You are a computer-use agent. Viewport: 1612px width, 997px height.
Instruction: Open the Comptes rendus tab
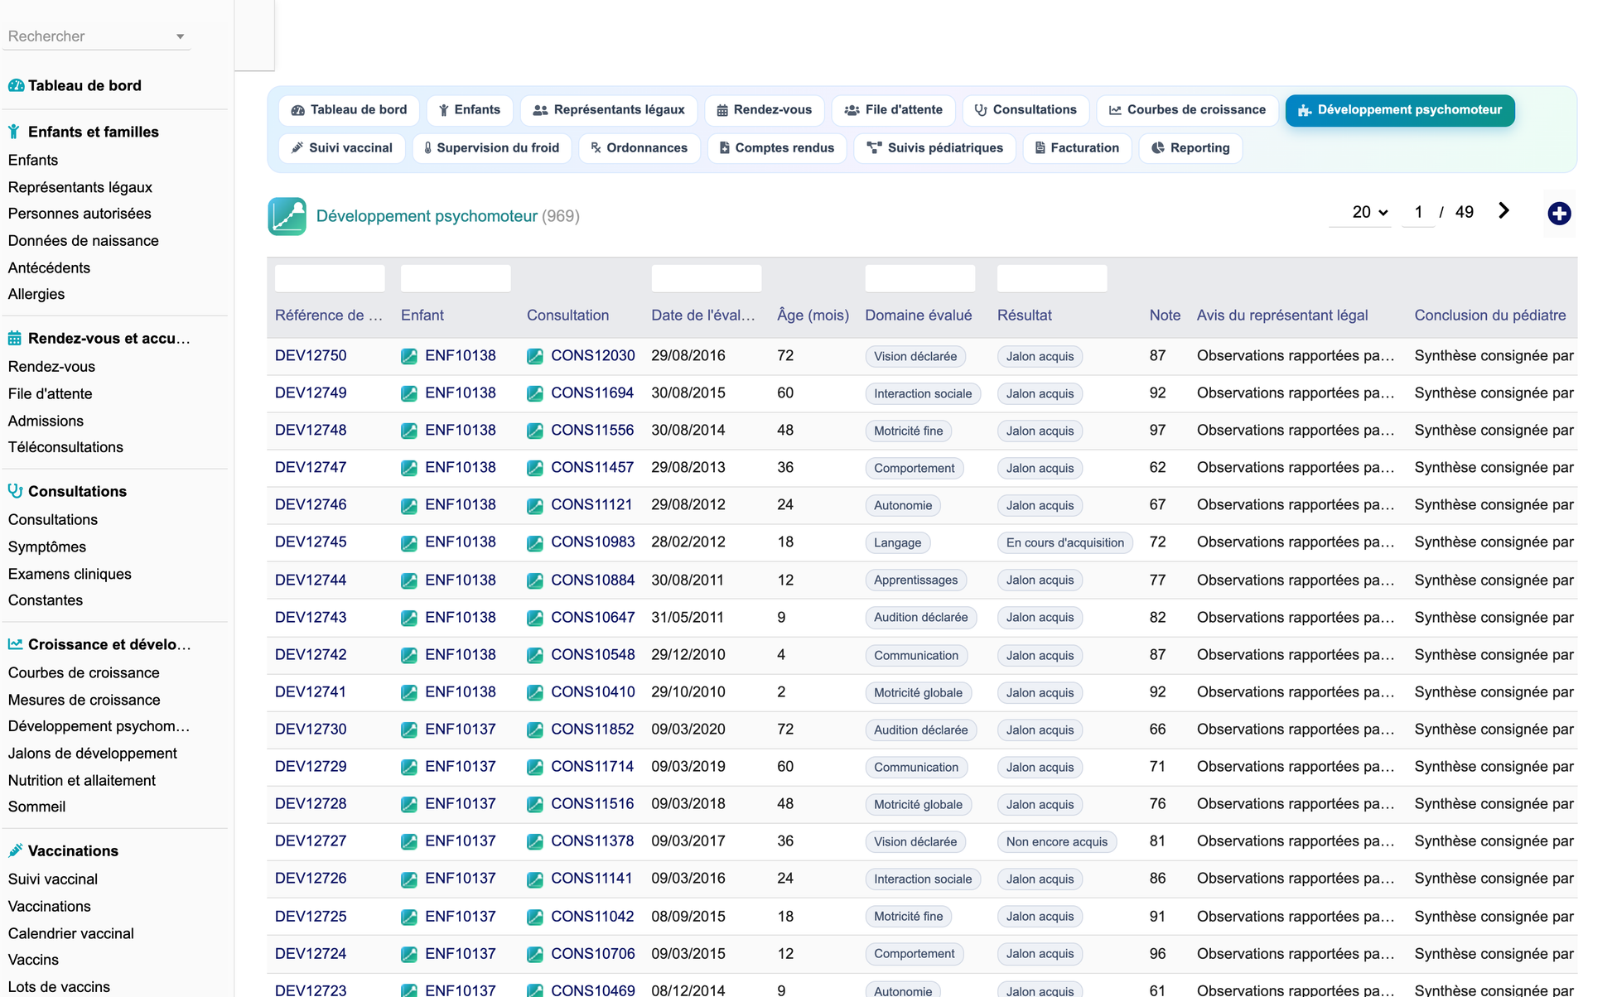pyautogui.click(x=776, y=148)
